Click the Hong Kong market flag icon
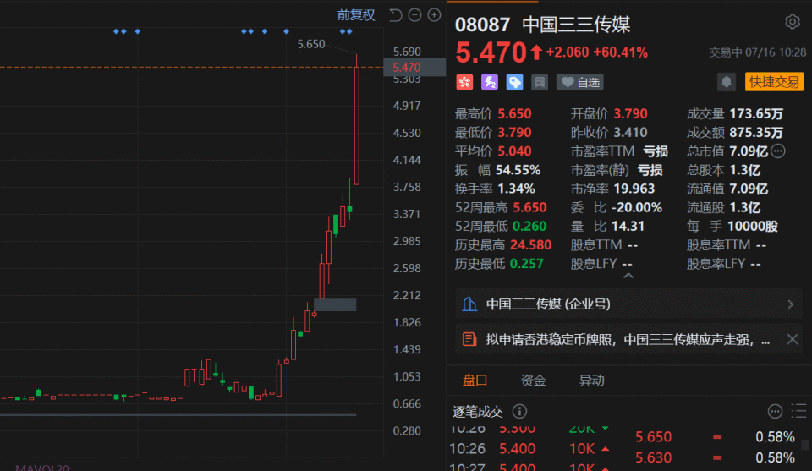The height and width of the screenshot is (471, 812). pyautogui.click(x=464, y=82)
